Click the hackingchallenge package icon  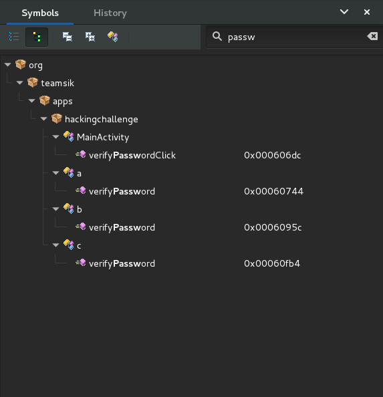click(57, 118)
